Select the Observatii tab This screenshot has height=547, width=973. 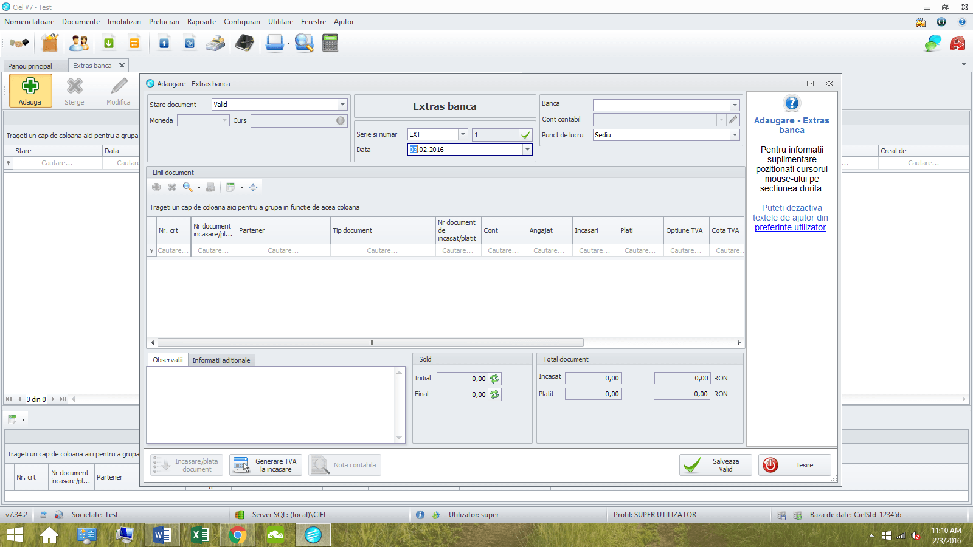(x=168, y=360)
